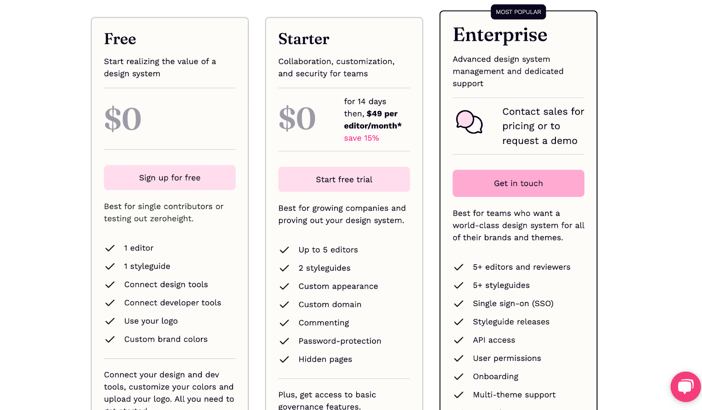Click the '$0' price on Starter card
702x410 pixels.
(x=297, y=118)
